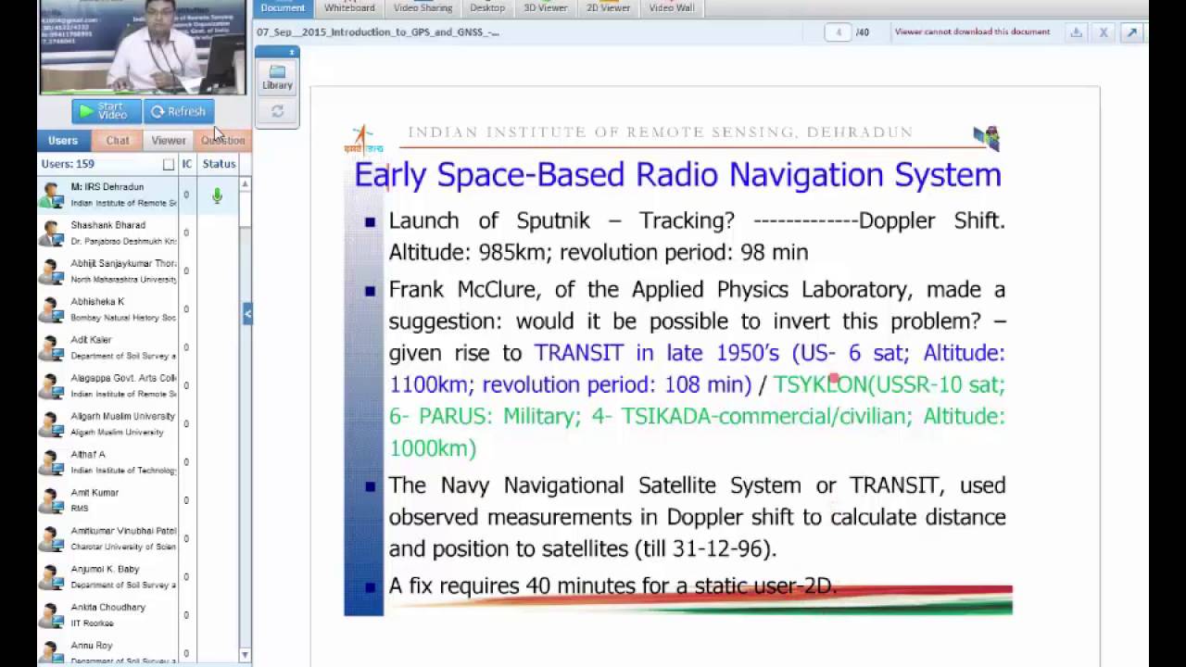Screen dimensions: 1186x667
Task: Click the document file name 07_Sep__2015_Introduction_to_GPS
Action: pos(378,32)
